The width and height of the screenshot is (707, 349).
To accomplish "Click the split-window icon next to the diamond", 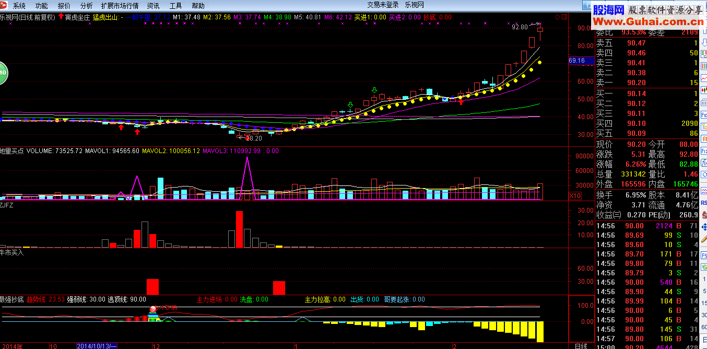I will click(563, 17).
